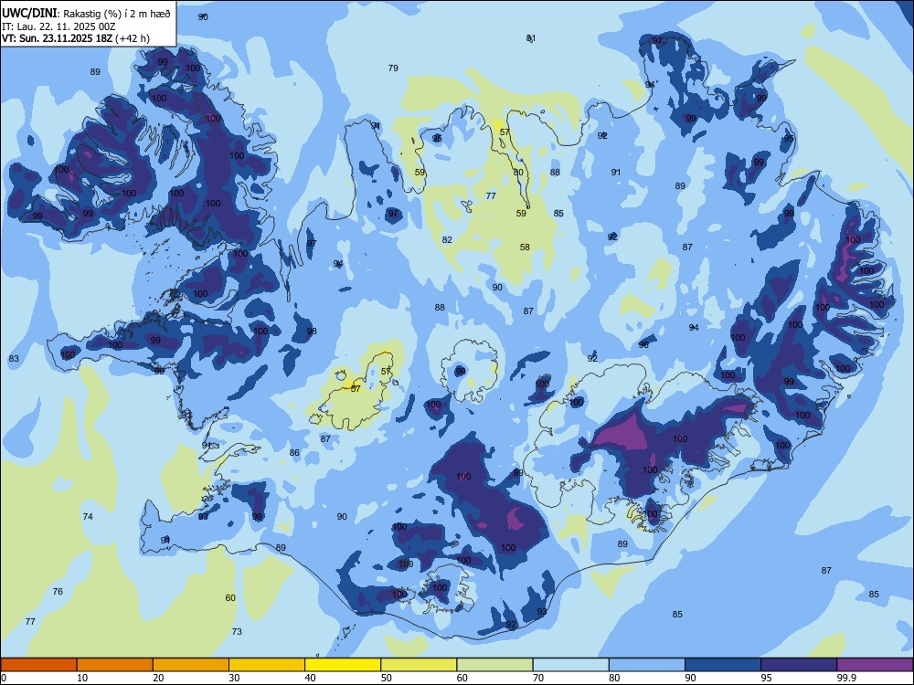
Task: Click the humidity value '60' in the southwest sea
Action: click(230, 597)
